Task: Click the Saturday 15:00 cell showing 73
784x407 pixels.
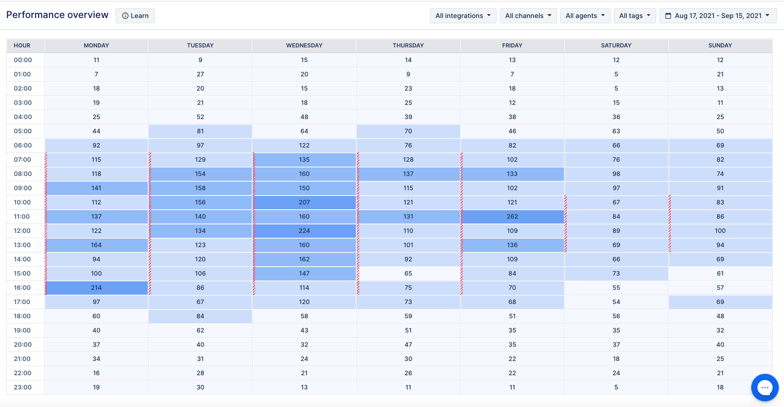Action: 616,273
